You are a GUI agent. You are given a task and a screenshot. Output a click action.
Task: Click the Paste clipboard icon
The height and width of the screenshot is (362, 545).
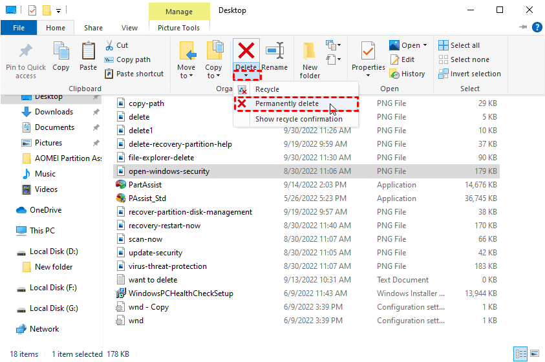(88, 51)
